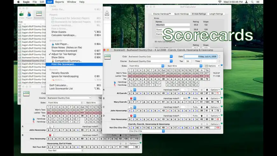Click the ladies' handicap row icon
277x156 pixels.
[x=115, y=85]
